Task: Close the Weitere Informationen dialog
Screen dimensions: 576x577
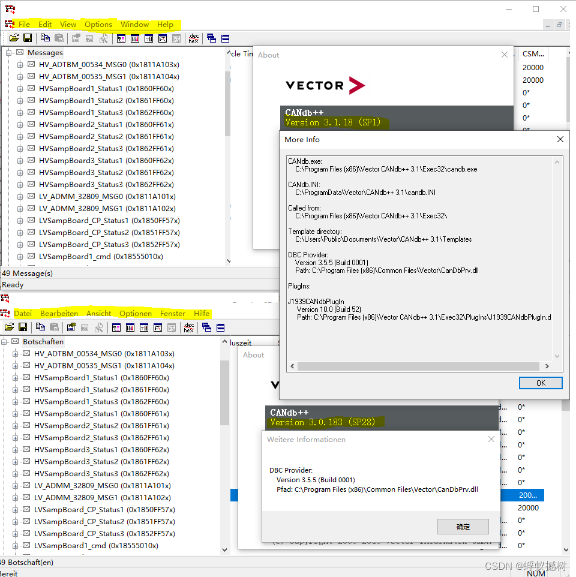Action: (491, 439)
